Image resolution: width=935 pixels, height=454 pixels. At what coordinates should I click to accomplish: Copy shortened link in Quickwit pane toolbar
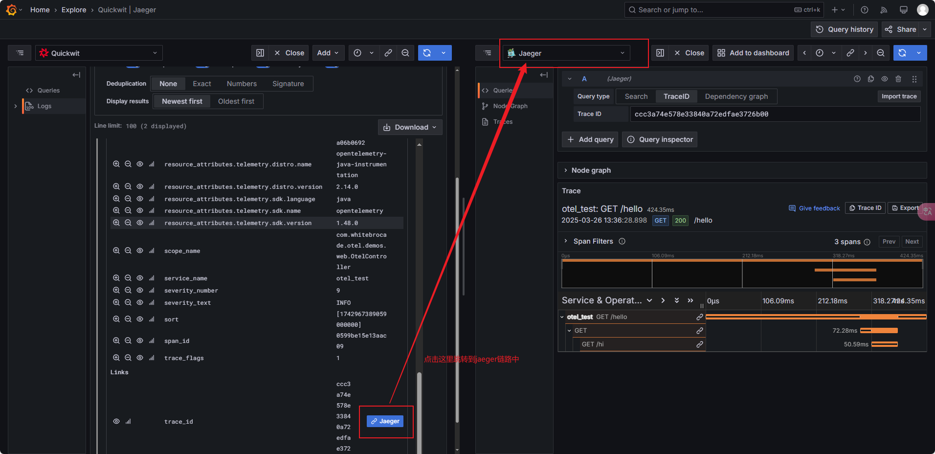[388, 53]
